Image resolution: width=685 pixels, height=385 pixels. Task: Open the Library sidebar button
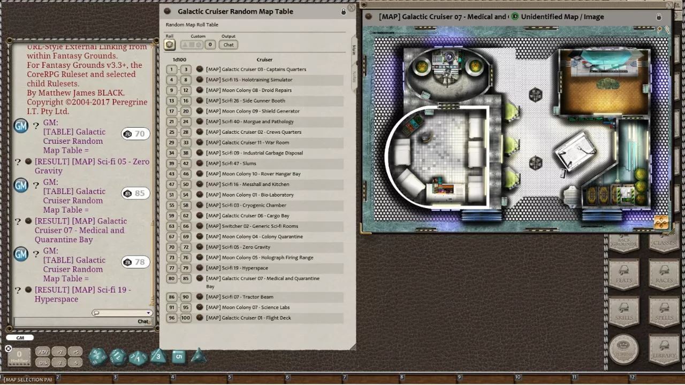(664, 349)
